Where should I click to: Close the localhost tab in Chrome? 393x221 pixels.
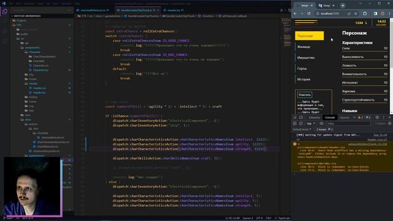[311, 6]
